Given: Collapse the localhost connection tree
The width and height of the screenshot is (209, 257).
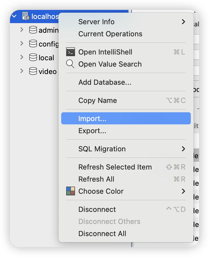Looking at the screenshot, I should (x=14, y=16).
